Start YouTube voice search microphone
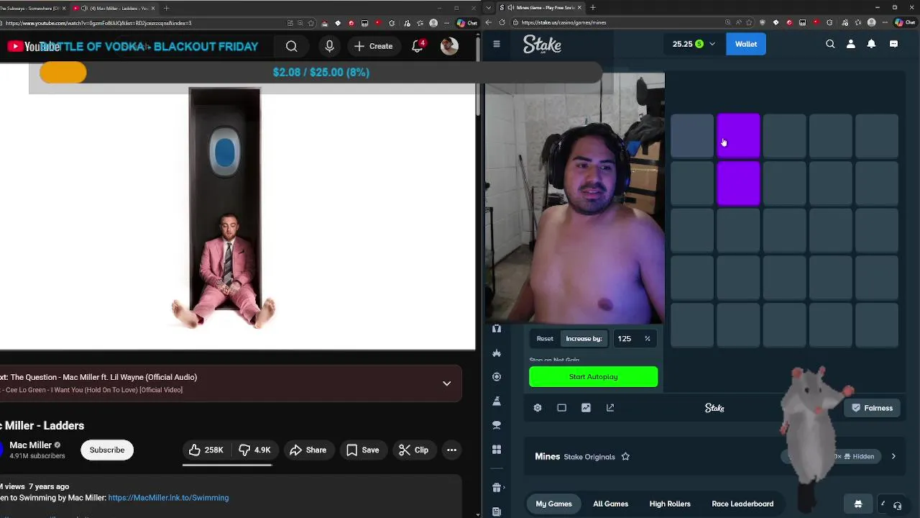Image resolution: width=920 pixels, height=518 pixels. (x=329, y=46)
